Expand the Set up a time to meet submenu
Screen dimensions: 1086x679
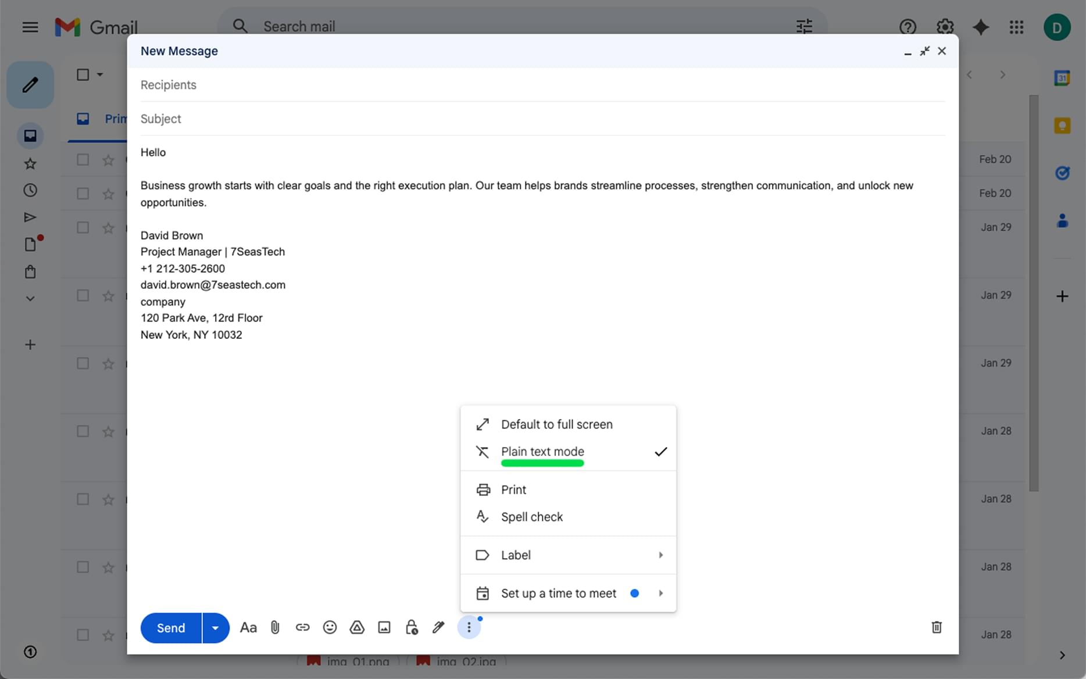[568, 594]
